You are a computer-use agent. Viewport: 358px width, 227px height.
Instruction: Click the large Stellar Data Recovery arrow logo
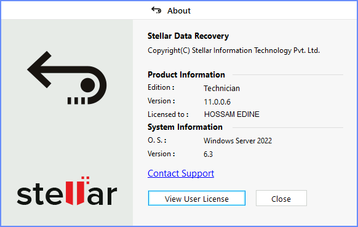pyautogui.click(x=66, y=78)
